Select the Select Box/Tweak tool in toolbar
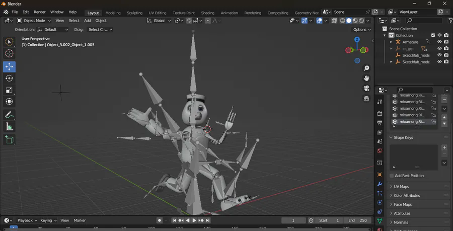The width and height of the screenshot is (453, 231). 9,42
